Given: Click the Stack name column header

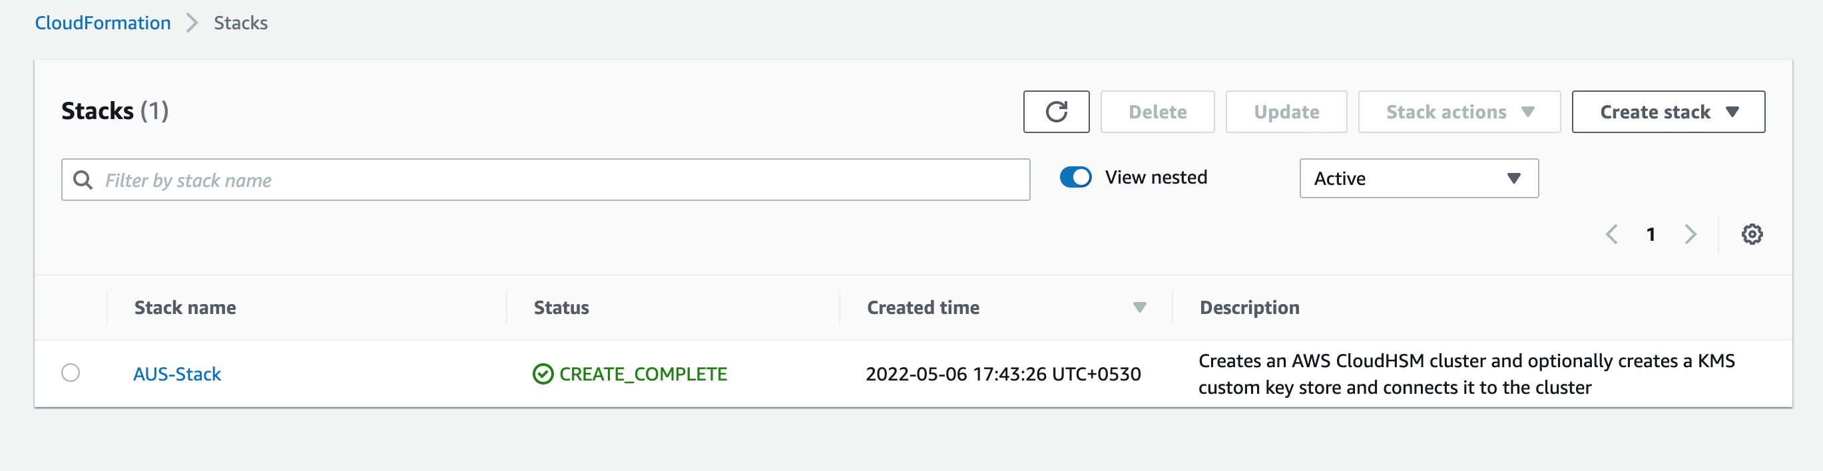Looking at the screenshot, I should tap(184, 307).
